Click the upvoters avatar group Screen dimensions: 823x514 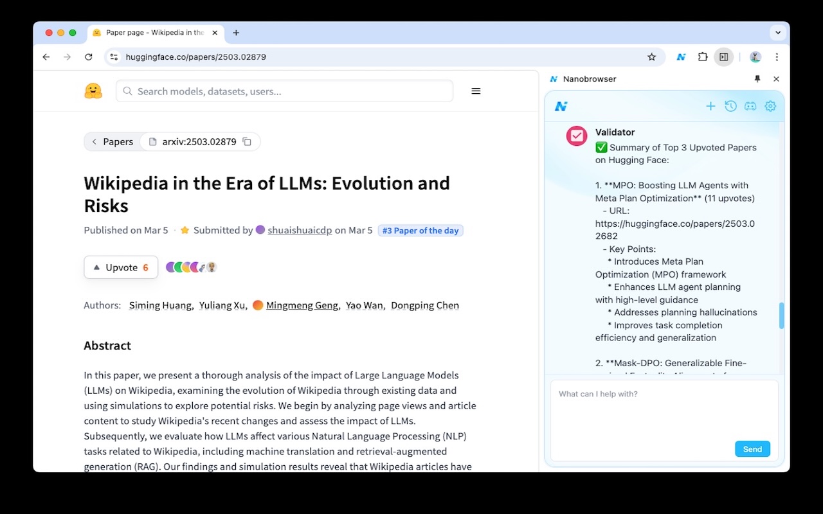point(191,267)
